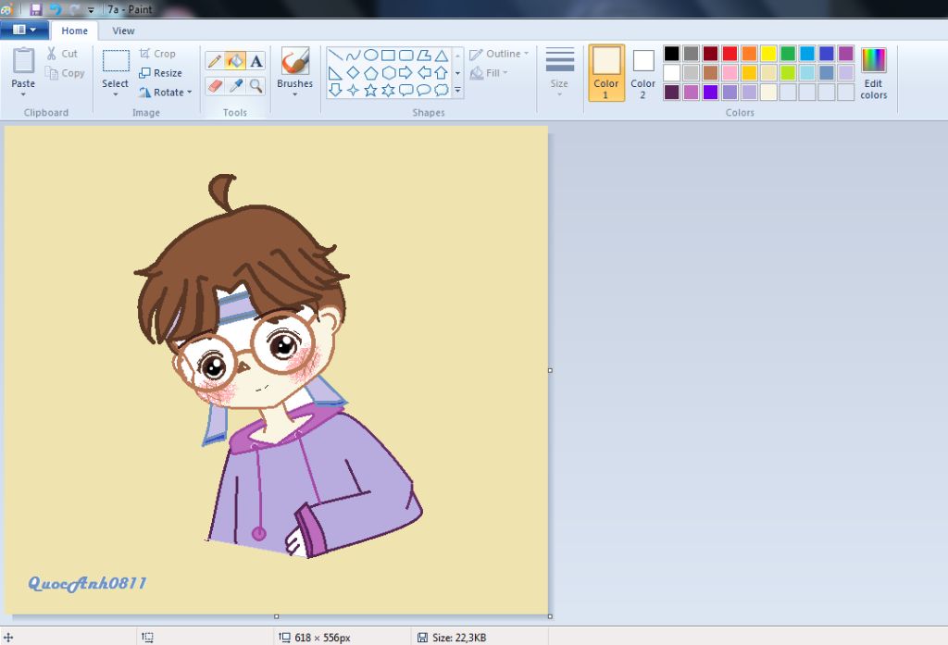Choose the Cloud callout shape
Image resolution: width=948 pixels, height=645 pixels.
(x=442, y=90)
